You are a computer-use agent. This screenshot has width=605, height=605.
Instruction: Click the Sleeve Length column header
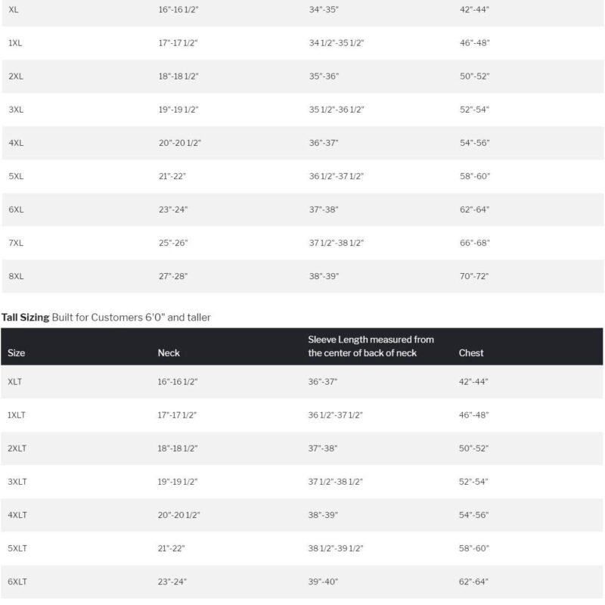tap(371, 346)
